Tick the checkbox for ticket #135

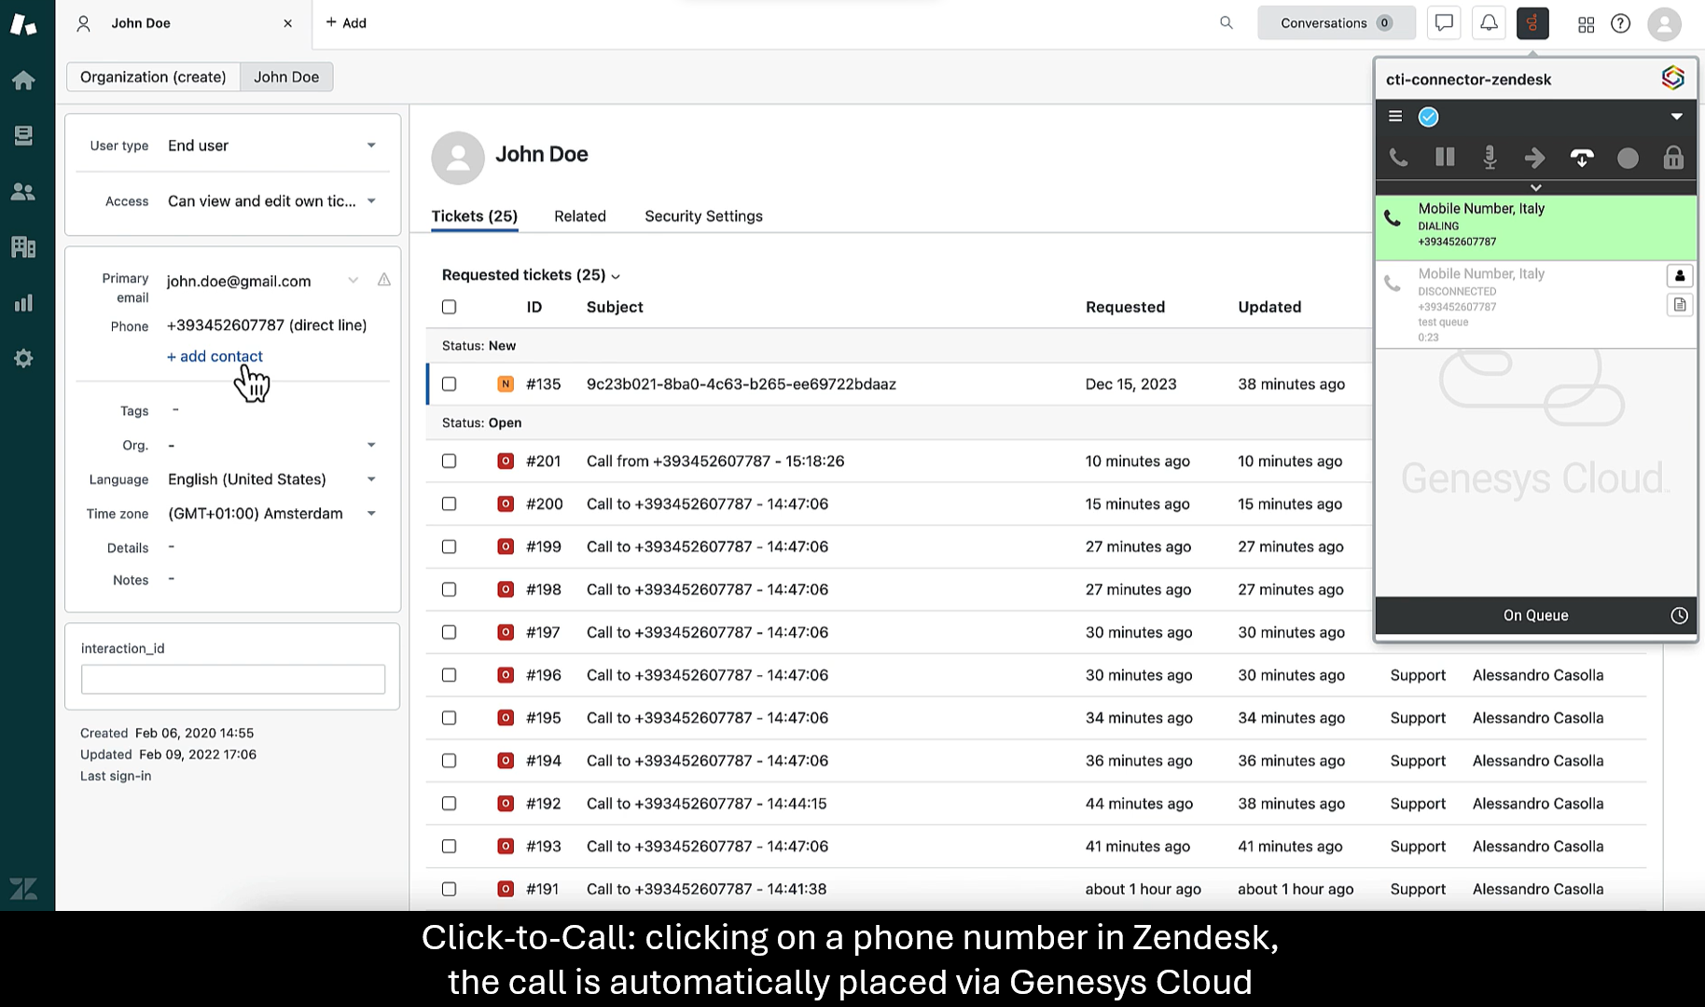click(450, 384)
